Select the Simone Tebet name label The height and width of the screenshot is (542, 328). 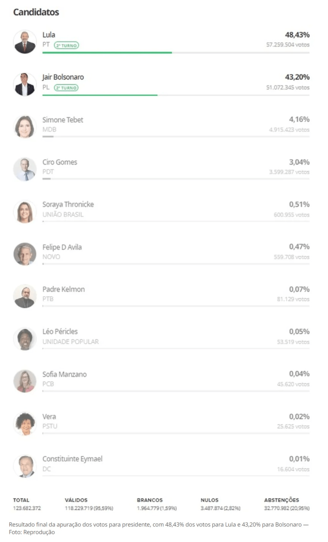pyautogui.click(x=62, y=120)
